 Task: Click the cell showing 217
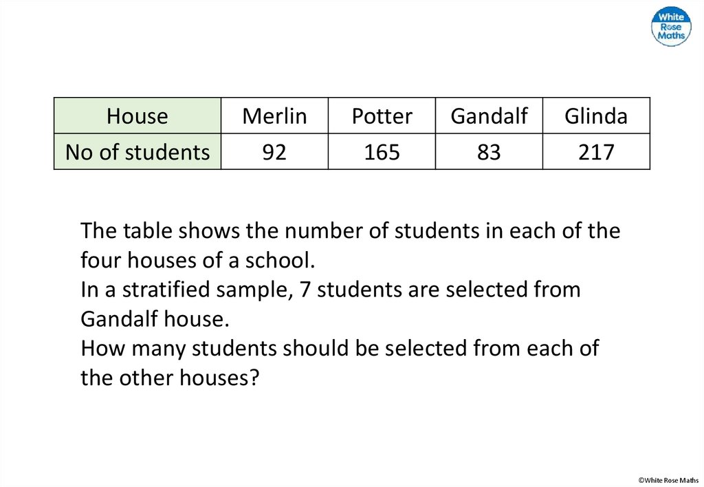596,151
